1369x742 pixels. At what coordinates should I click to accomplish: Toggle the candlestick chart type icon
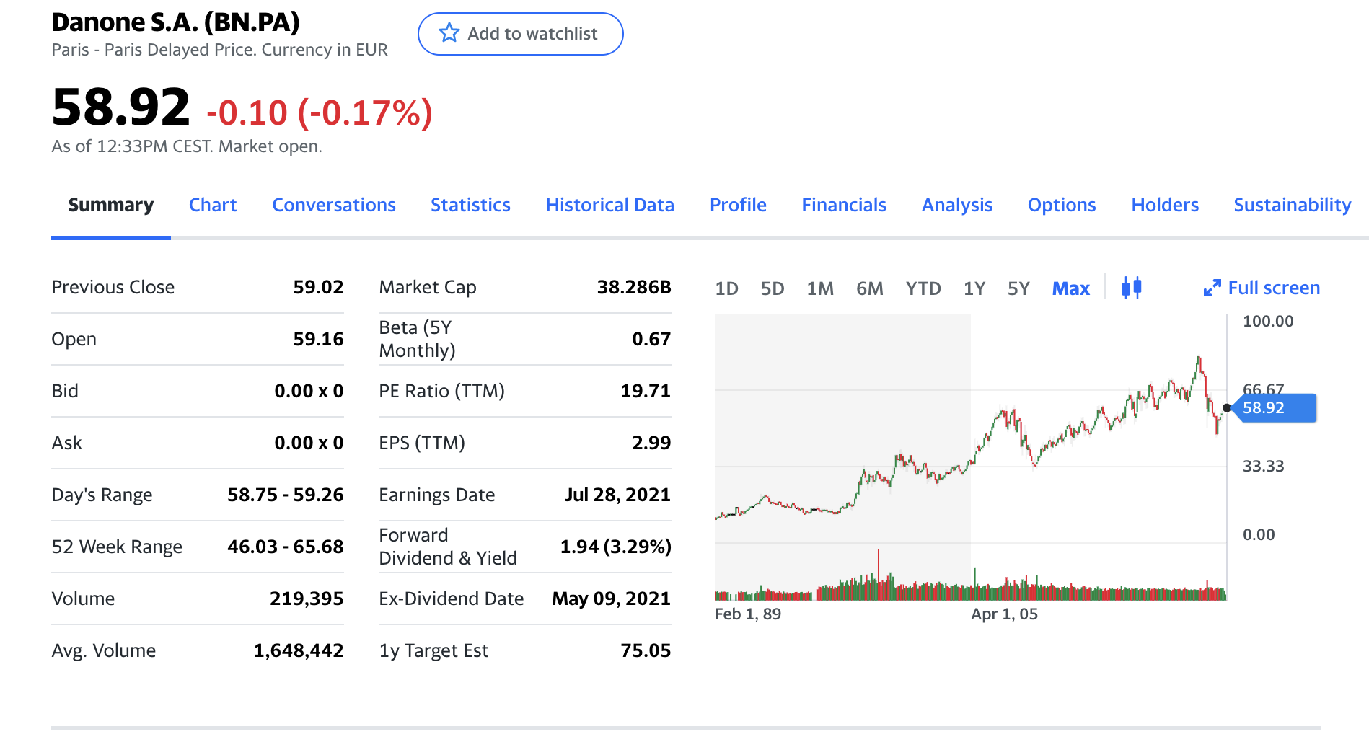[1132, 288]
